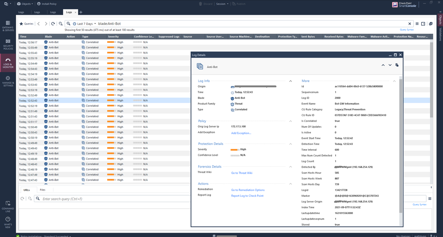Collapse the Log Info section
This screenshot has height=237, width=443.
(x=290, y=81)
